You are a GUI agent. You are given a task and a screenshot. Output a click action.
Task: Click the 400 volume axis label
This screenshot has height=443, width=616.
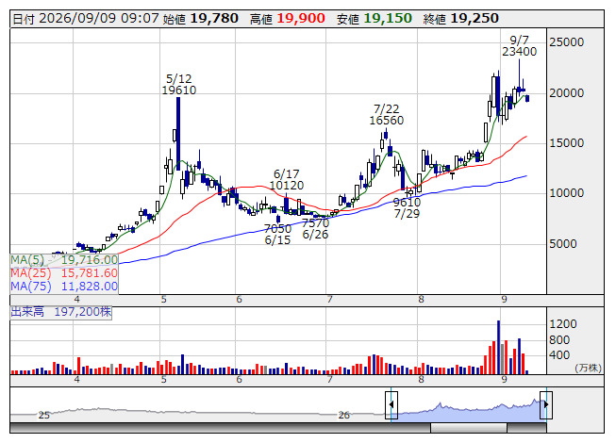(x=559, y=355)
